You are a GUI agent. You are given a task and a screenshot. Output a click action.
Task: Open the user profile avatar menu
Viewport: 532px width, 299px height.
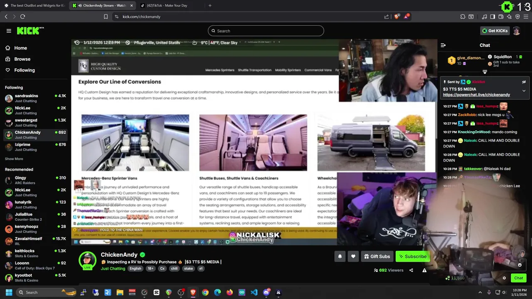pyautogui.click(x=517, y=31)
